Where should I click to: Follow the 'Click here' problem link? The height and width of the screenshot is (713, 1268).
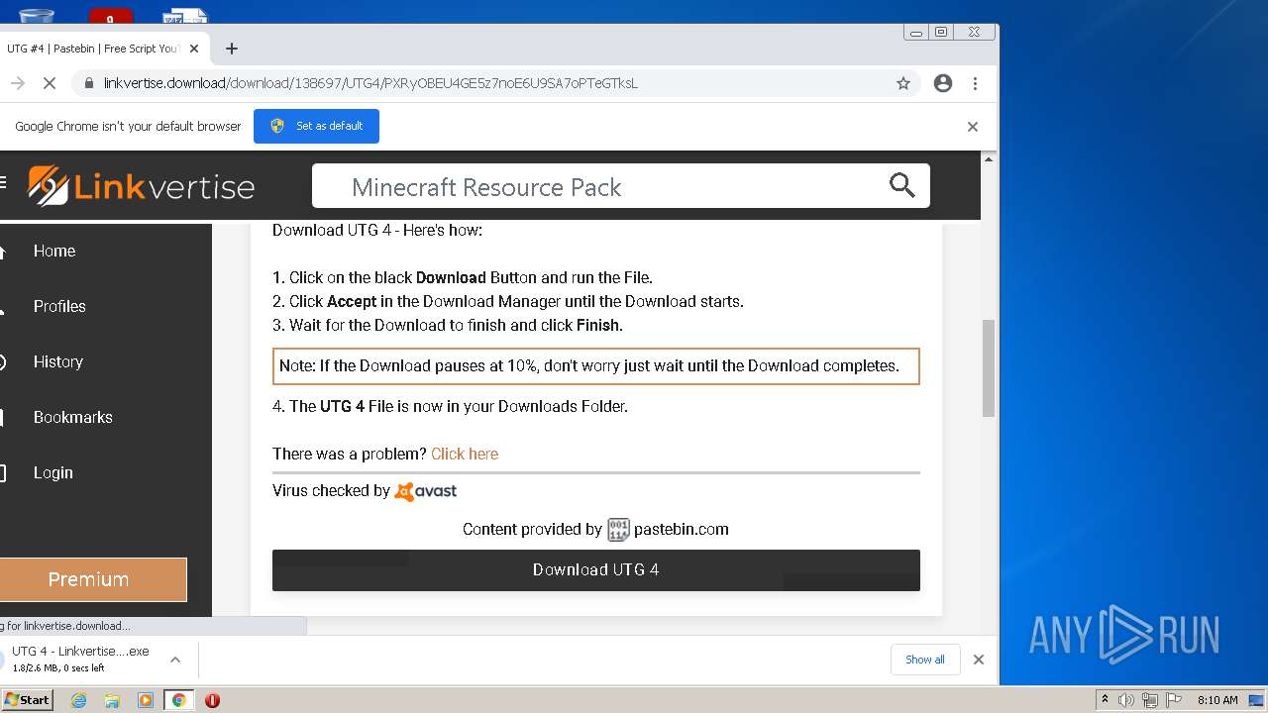[465, 454]
